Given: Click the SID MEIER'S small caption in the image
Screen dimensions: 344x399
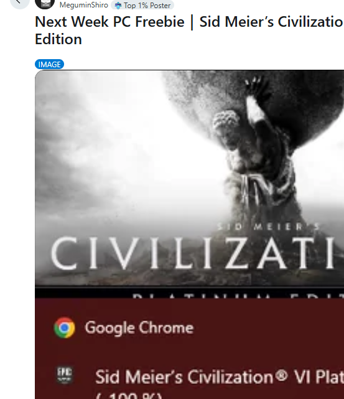Looking at the screenshot, I should tap(269, 227).
